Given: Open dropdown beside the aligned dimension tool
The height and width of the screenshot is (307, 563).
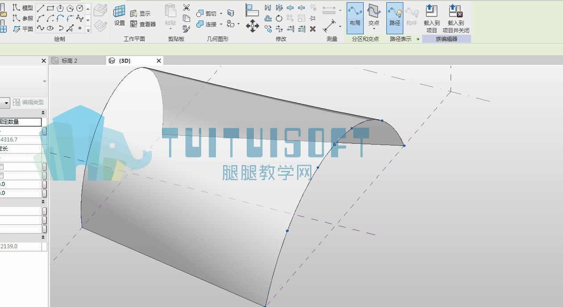Looking at the screenshot, I should pos(340,26).
